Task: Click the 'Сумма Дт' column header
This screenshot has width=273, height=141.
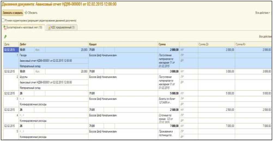Action: coord(216,45)
